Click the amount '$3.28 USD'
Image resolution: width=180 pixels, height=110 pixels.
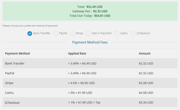pyautogui.click(x=146, y=83)
